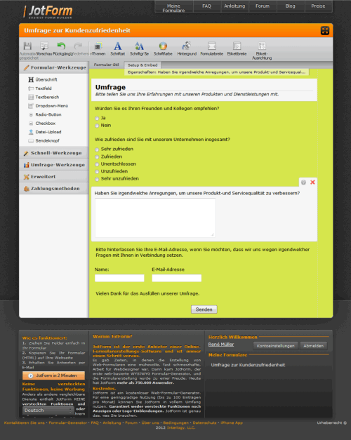Open question properties gear icon
Image resolution: width=351 pixels, height=440 pixels.
(303, 182)
